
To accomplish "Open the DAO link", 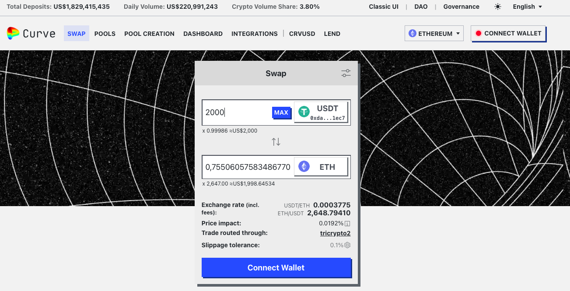I will pyautogui.click(x=421, y=7).
